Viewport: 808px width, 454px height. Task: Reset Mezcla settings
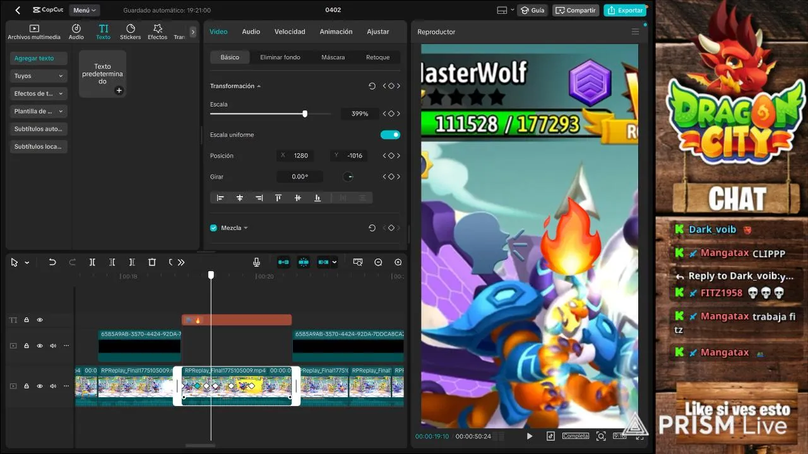[x=372, y=228]
